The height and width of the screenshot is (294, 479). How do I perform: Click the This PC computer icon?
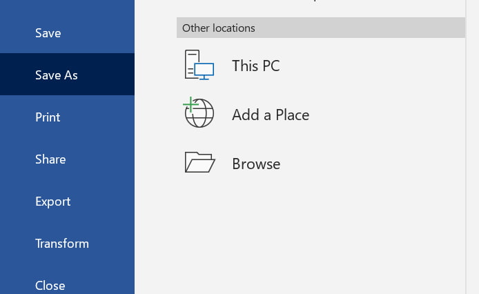click(199, 65)
